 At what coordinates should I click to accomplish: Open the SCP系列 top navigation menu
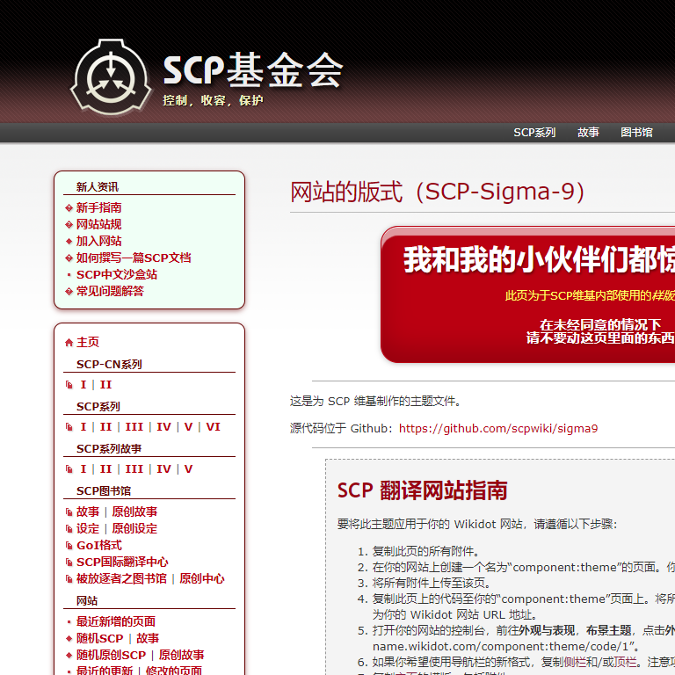[x=534, y=133]
